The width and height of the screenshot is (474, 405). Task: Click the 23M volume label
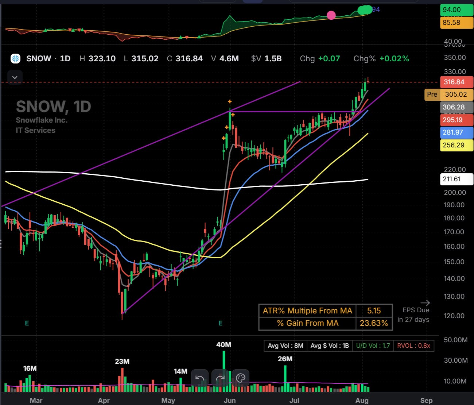[122, 362]
